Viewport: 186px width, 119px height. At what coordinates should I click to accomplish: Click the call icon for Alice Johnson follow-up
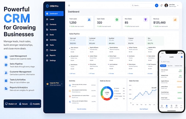(x=70, y=85)
